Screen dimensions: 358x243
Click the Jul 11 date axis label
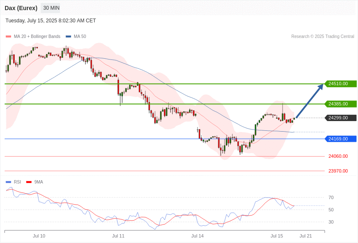118,236
